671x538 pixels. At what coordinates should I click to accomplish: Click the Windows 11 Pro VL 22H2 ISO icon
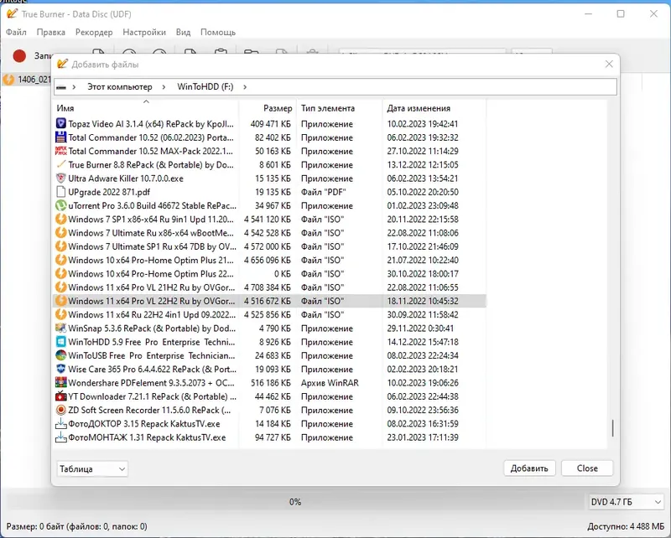(61, 301)
